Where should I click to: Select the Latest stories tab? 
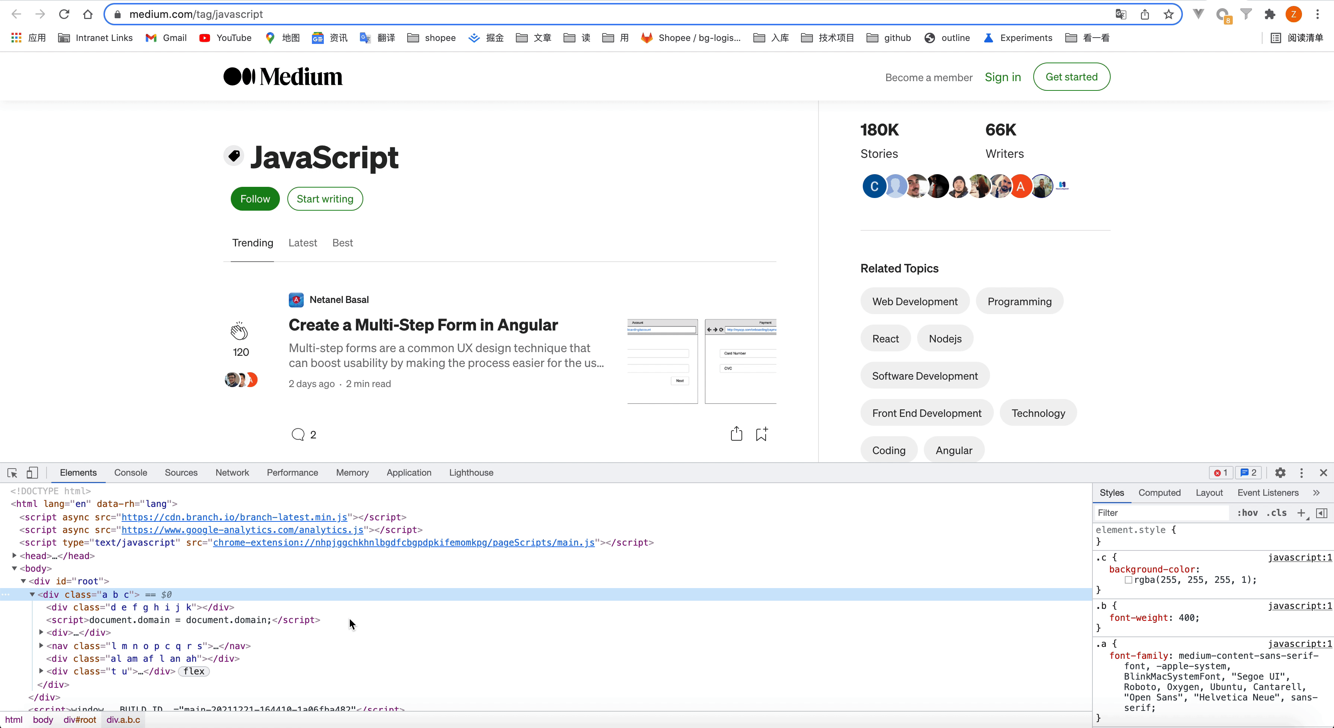pos(303,243)
